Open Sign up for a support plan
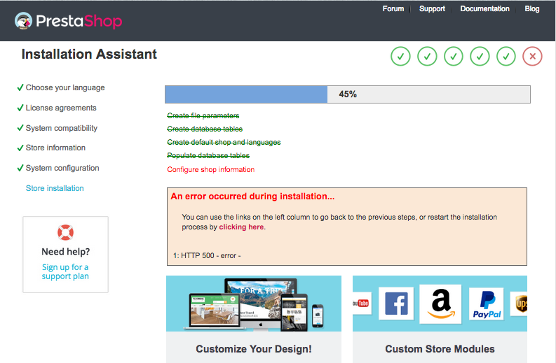This screenshot has width=556, height=363. point(65,271)
